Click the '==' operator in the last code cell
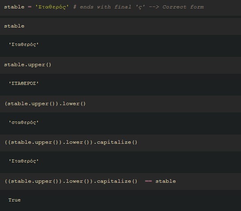The width and height of the screenshot is (241, 211). tap(148, 181)
